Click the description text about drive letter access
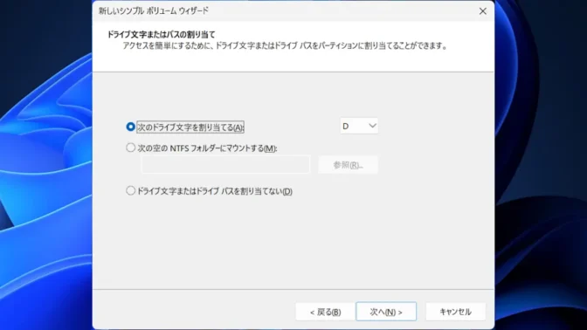587x330 pixels. tap(286, 46)
